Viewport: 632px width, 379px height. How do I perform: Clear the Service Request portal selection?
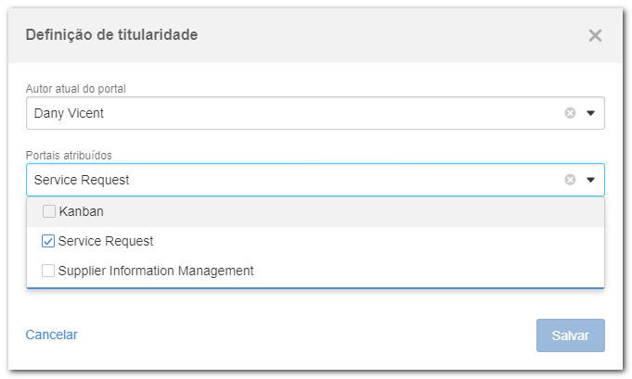pos(570,180)
